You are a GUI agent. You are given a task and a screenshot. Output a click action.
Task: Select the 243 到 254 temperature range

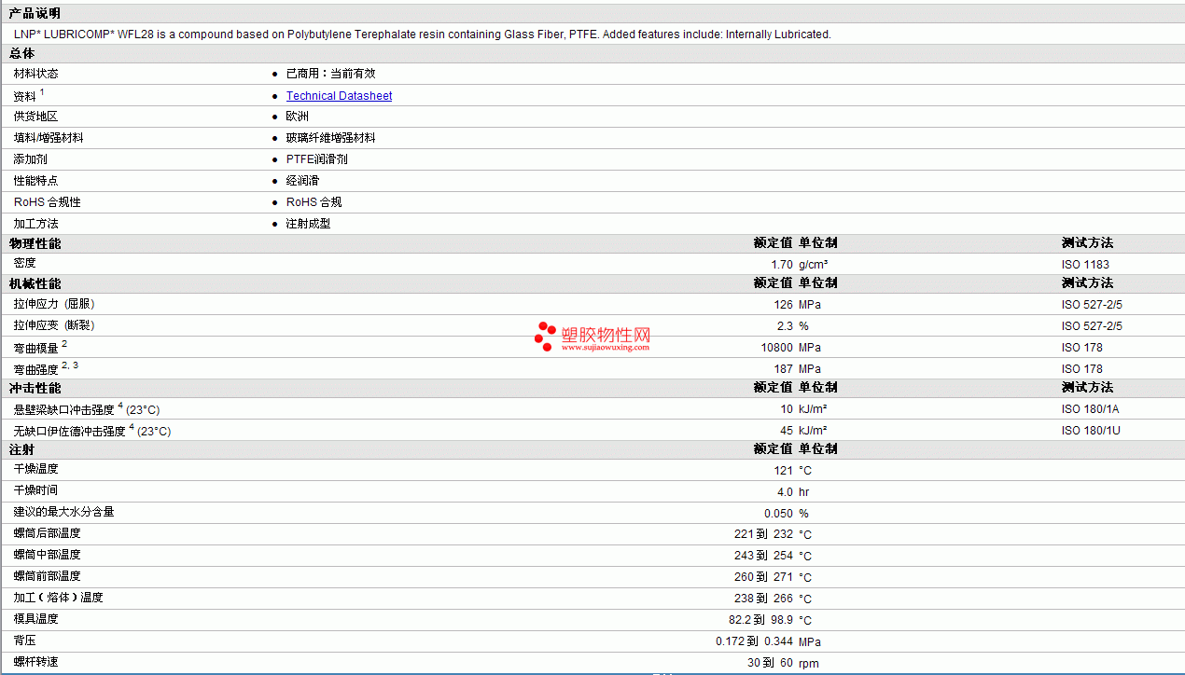pyautogui.click(x=763, y=557)
